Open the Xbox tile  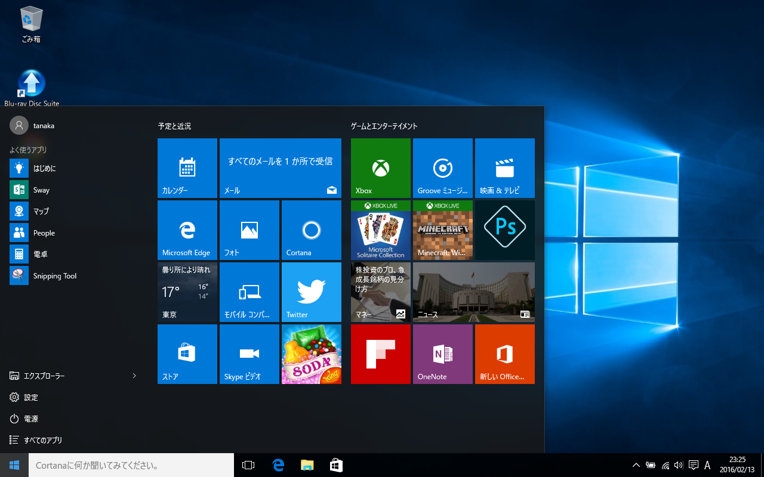381,168
